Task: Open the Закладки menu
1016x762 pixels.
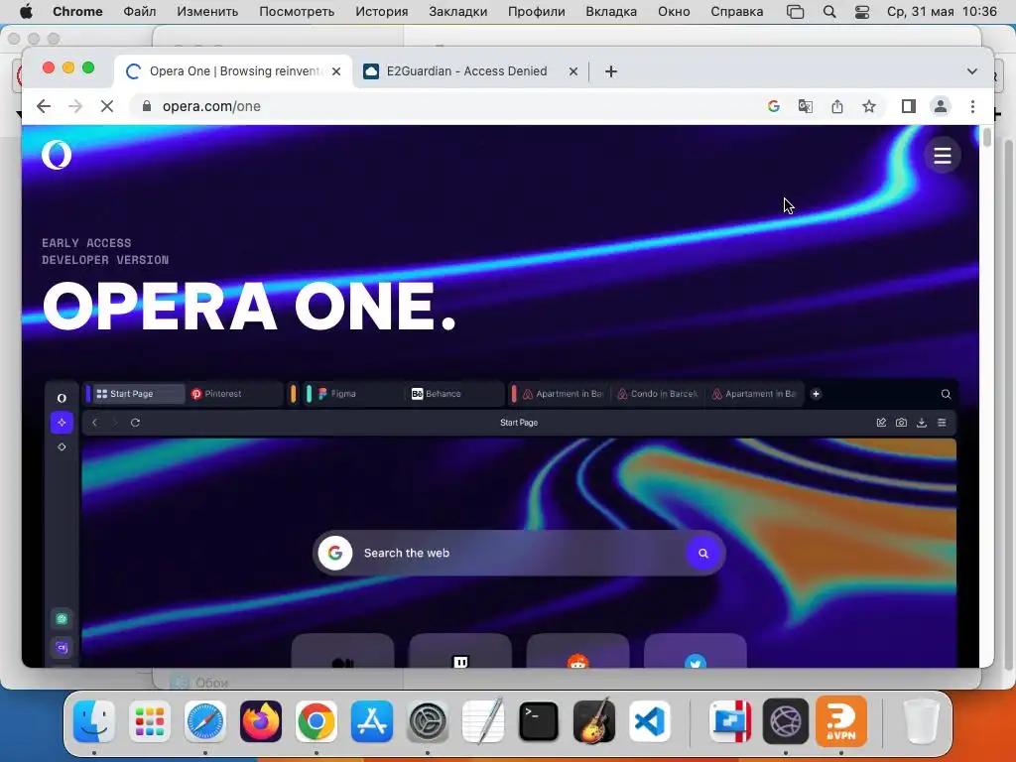Action: pos(458,12)
